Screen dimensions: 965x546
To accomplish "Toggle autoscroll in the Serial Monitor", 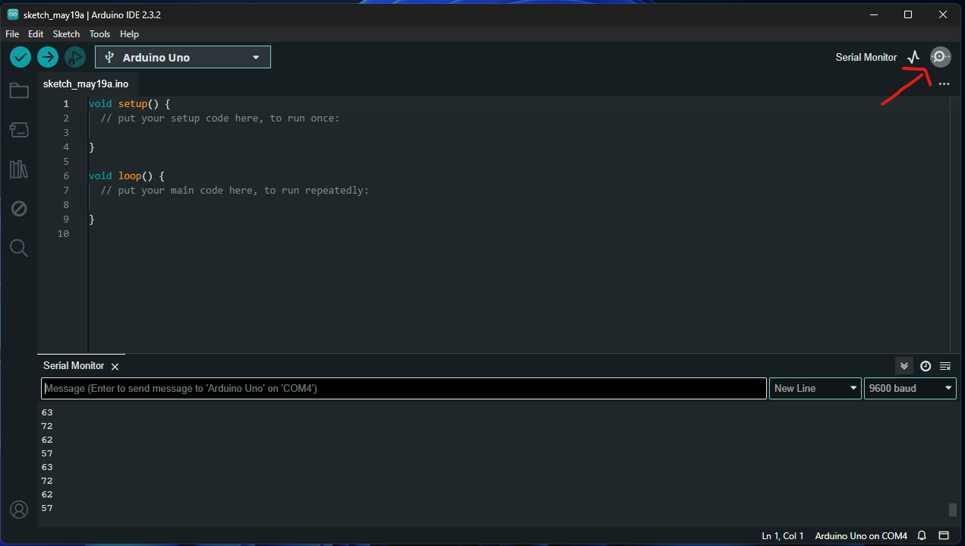I will pyautogui.click(x=904, y=366).
